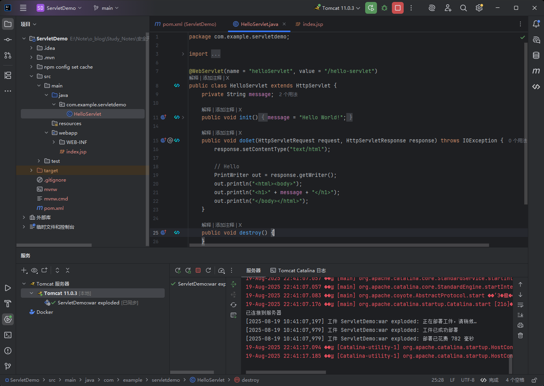
Task: Print the console output
Action: click(x=520, y=325)
